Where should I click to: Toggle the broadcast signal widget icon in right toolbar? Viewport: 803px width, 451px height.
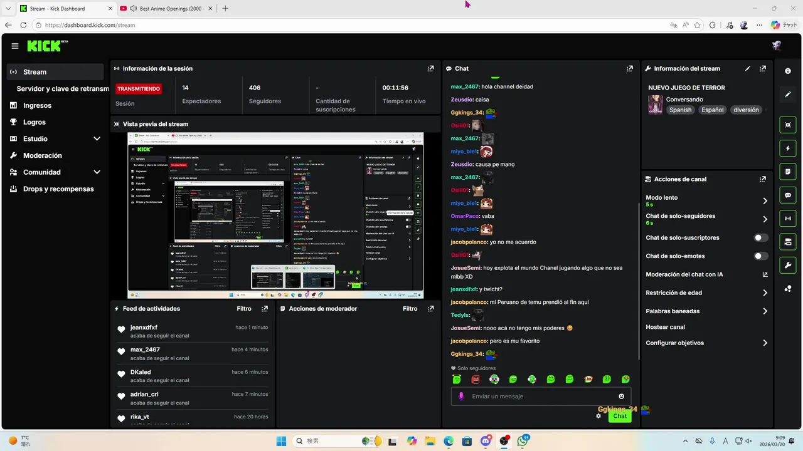pyautogui.click(x=788, y=218)
